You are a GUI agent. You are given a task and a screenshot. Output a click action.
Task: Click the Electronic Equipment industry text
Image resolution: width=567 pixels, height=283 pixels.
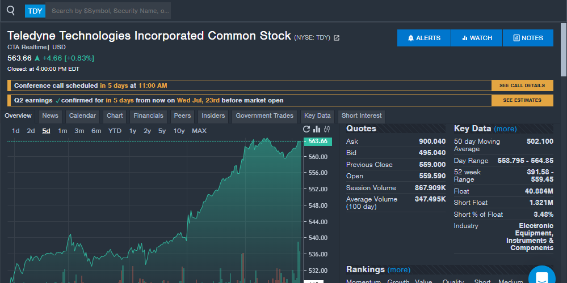530,237
